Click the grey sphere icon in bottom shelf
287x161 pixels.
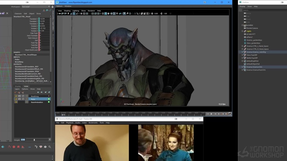click(x=45, y=147)
